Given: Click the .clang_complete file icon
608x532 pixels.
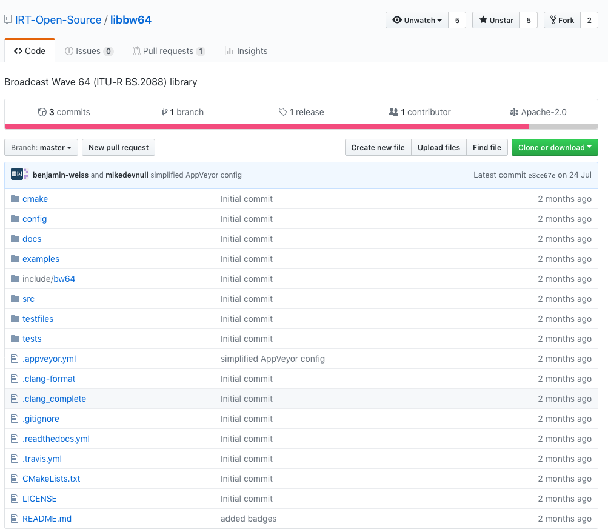Looking at the screenshot, I should (15, 399).
